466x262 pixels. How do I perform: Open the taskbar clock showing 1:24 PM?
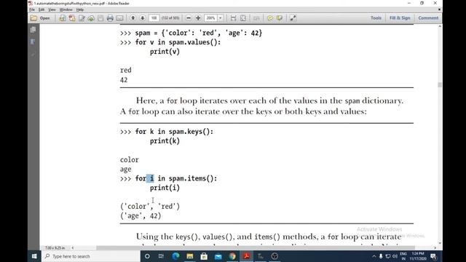[418, 256]
